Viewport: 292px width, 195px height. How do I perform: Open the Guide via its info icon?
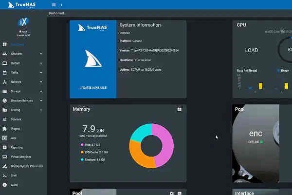(x=5, y=185)
